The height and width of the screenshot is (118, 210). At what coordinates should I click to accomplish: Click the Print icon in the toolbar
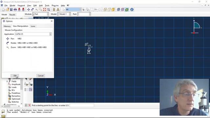point(15,10)
